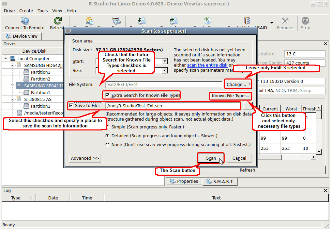Screen dimensions: 332x229
Task: Click the S.M.A.R.T. table scroll down arrow
Action: (x=319, y=152)
